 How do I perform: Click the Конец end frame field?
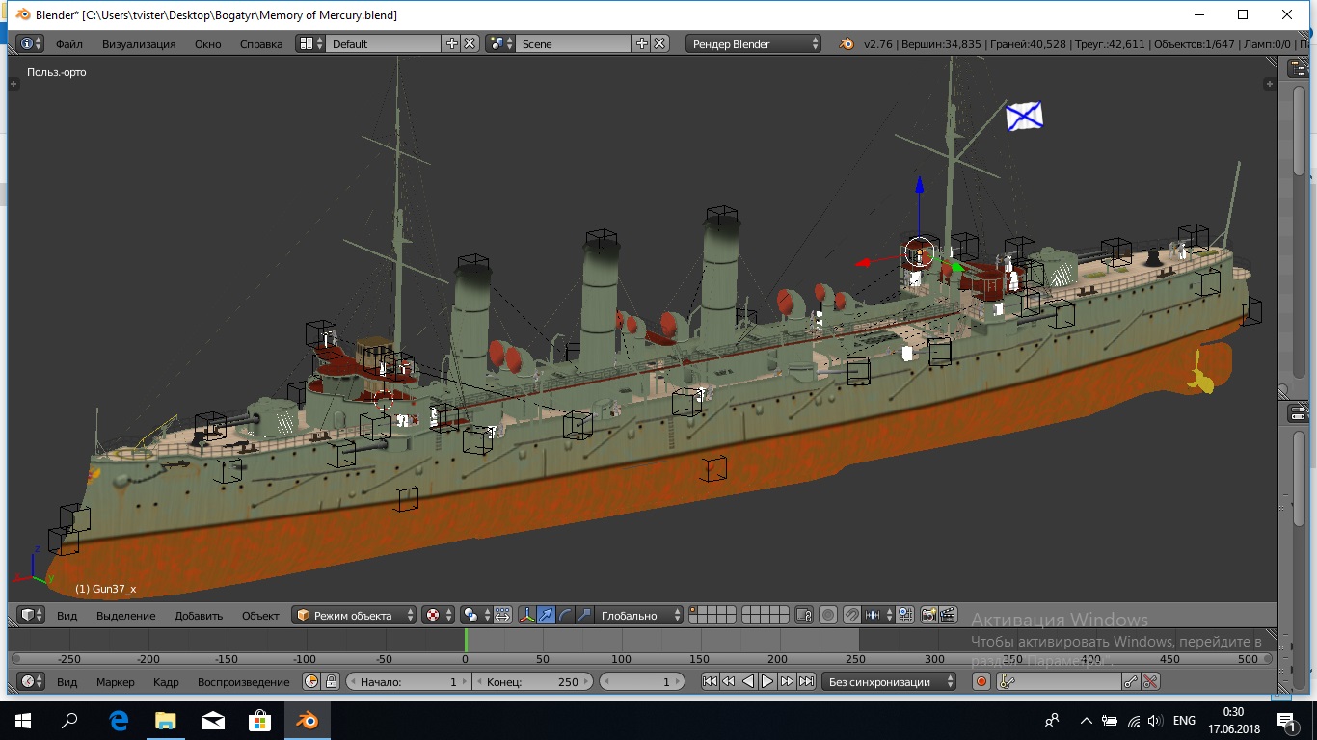(x=532, y=681)
